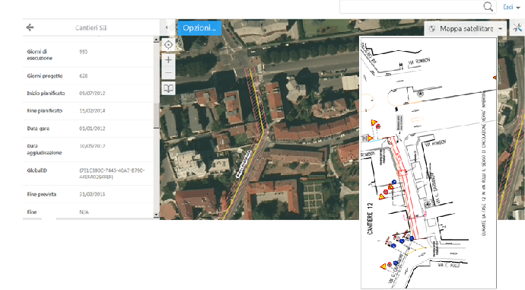Zoom in with the plus button

click(x=168, y=60)
